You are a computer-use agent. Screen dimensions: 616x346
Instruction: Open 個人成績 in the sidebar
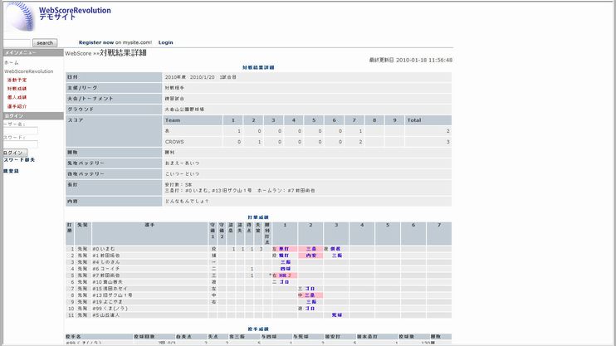tap(17, 97)
